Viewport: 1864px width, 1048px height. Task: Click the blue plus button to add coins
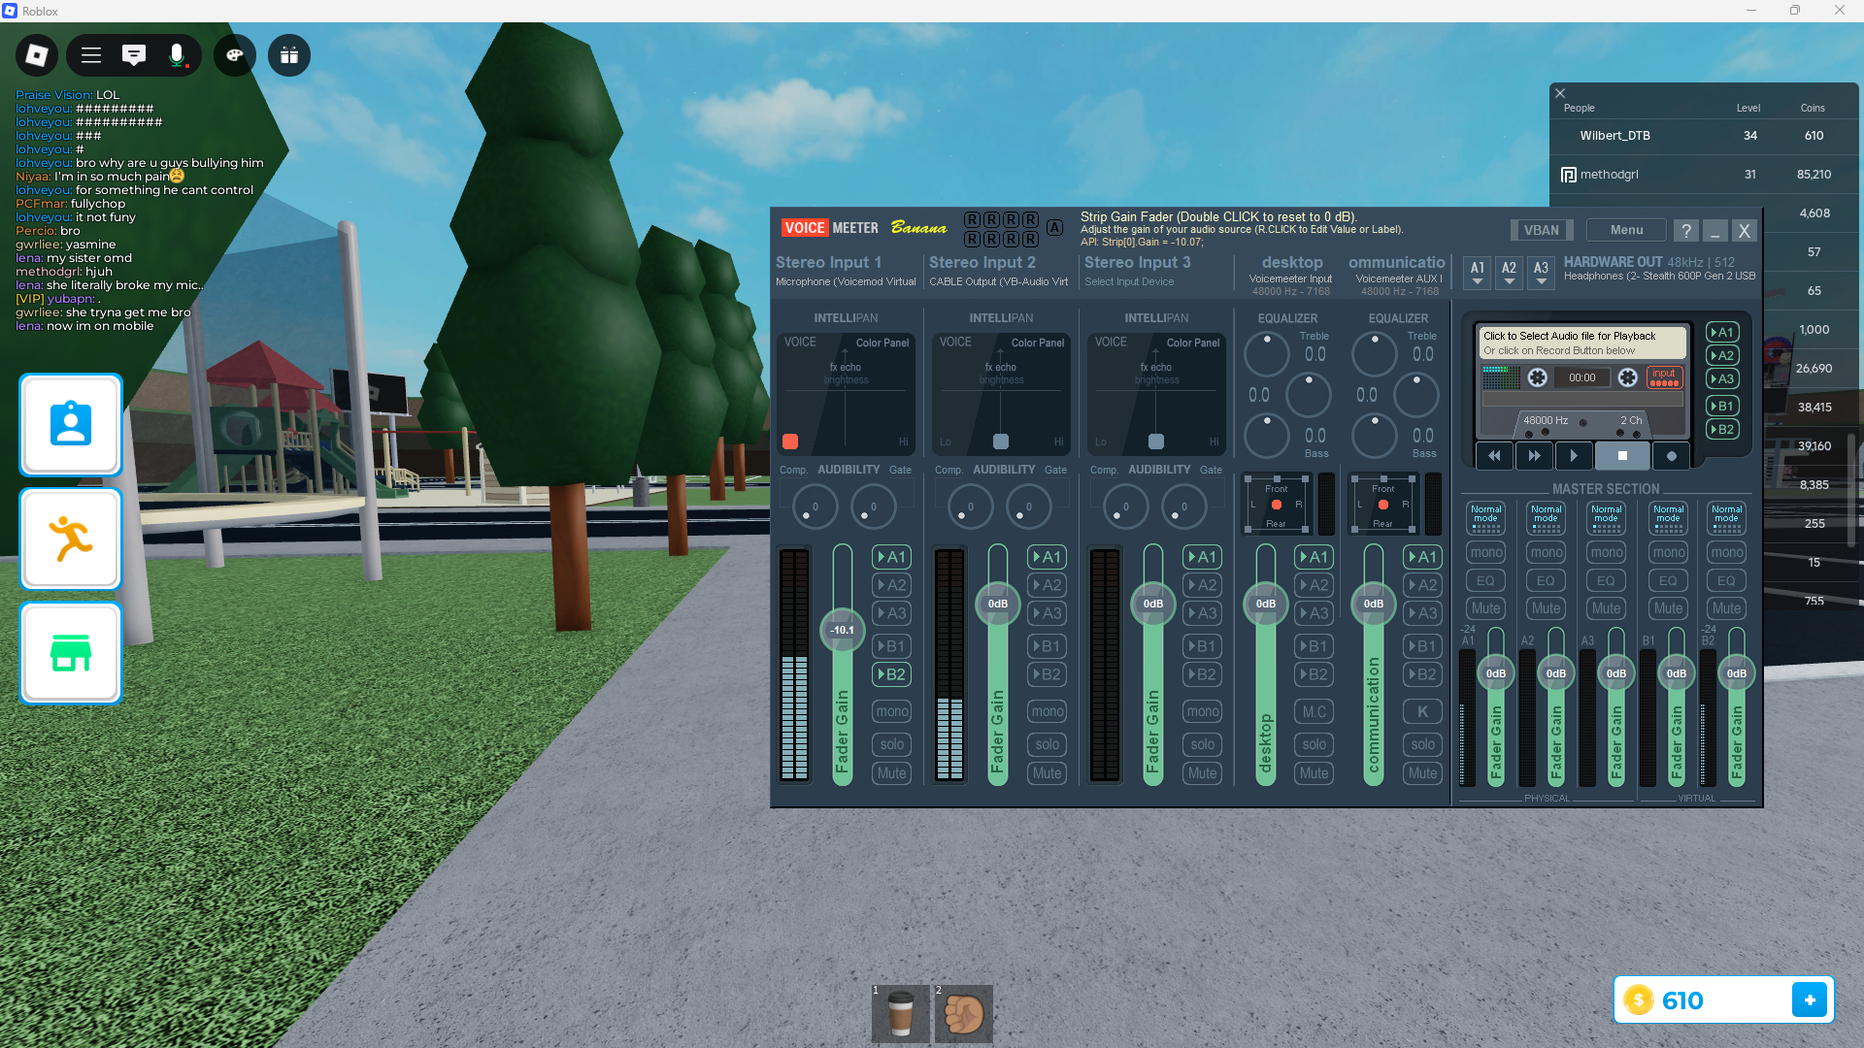pyautogui.click(x=1810, y=999)
